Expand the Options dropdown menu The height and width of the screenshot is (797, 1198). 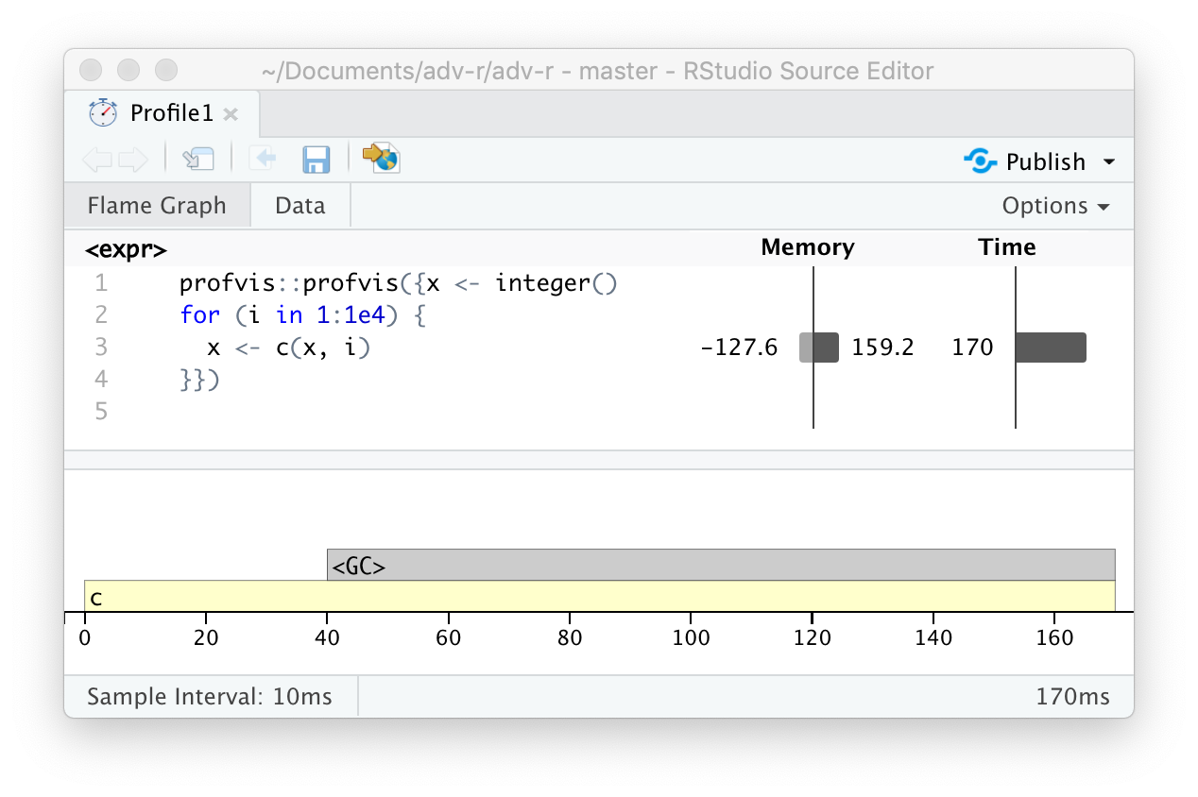(1055, 206)
